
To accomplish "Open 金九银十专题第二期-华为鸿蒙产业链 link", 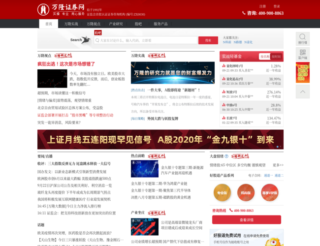I will pyautogui.click(x=159, y=184).
